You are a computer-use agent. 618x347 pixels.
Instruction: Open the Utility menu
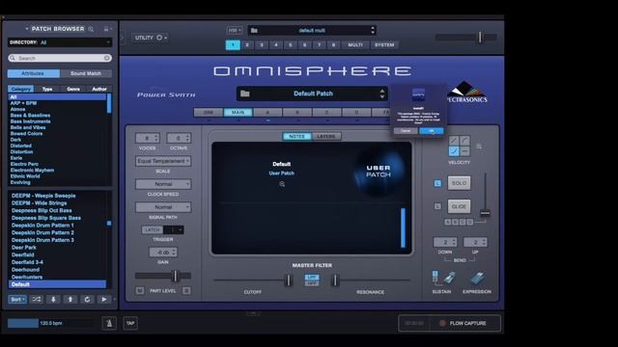pyautogui.click(x=151, y=38)
